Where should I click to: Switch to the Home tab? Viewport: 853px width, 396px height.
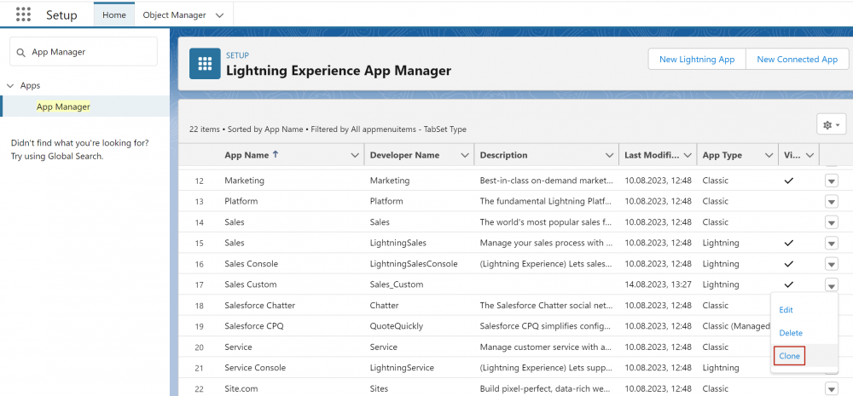[114, 15]
